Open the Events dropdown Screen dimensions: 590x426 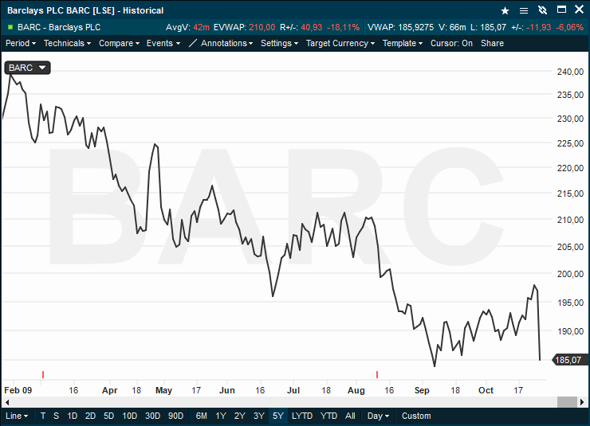pyautogui.click(x=163, y=43)
